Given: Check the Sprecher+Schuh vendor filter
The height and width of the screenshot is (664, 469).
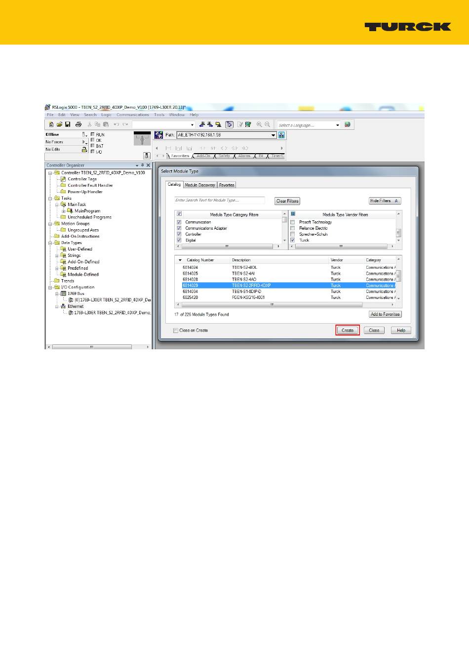Looking at the screenshot, I should pos(293,234).
